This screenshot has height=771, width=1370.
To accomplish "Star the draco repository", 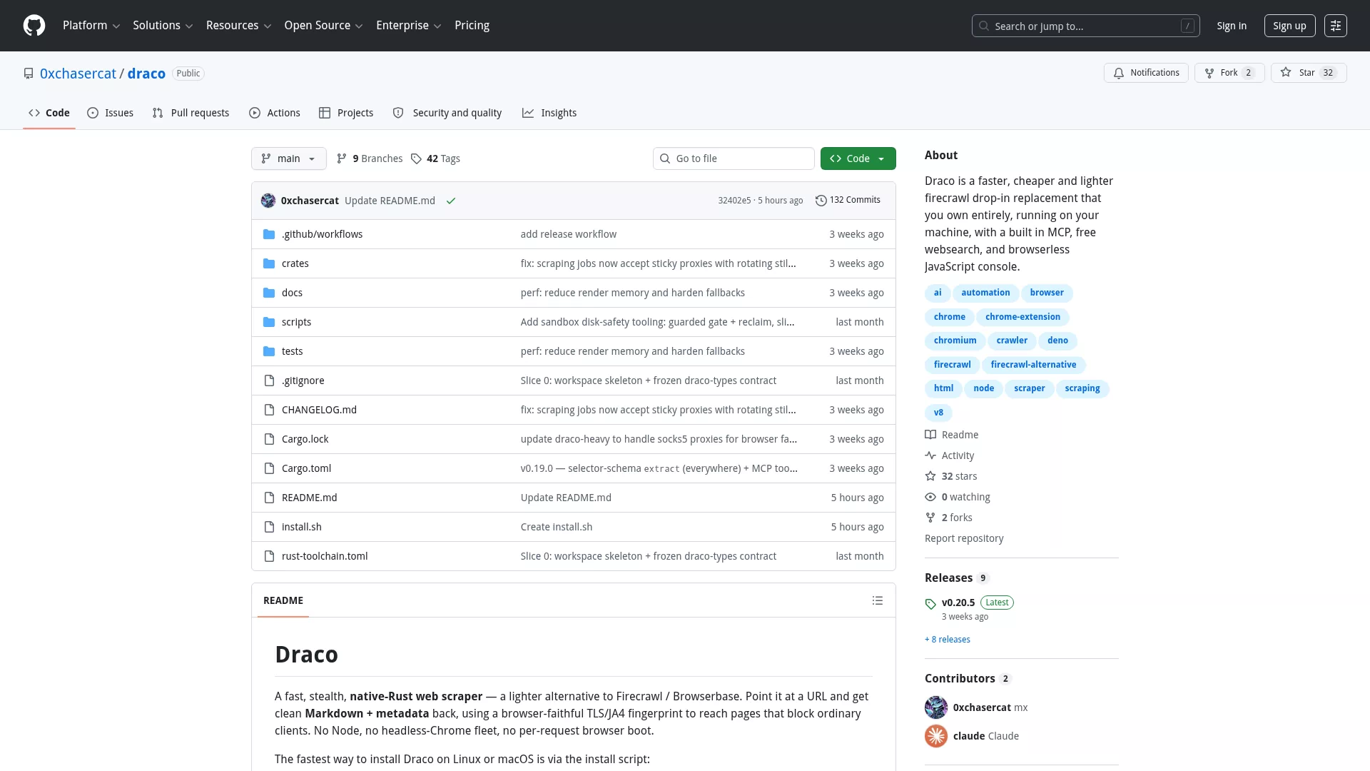I will 1309,73.
